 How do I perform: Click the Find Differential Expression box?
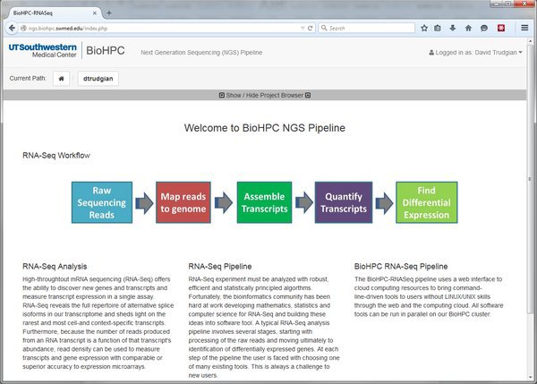click(x=426, y=202)
